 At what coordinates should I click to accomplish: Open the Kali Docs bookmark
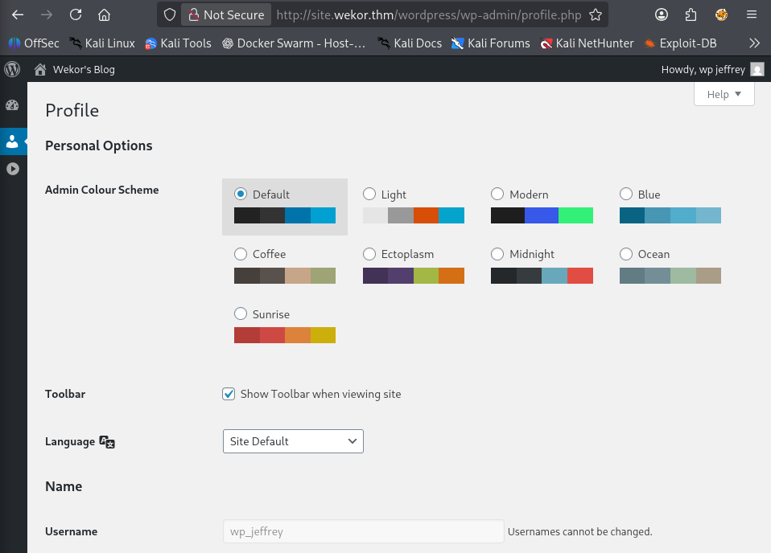410,43
